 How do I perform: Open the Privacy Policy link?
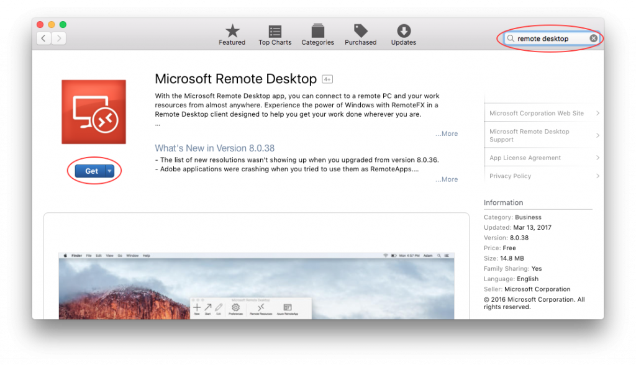click(x=542, y=176)
